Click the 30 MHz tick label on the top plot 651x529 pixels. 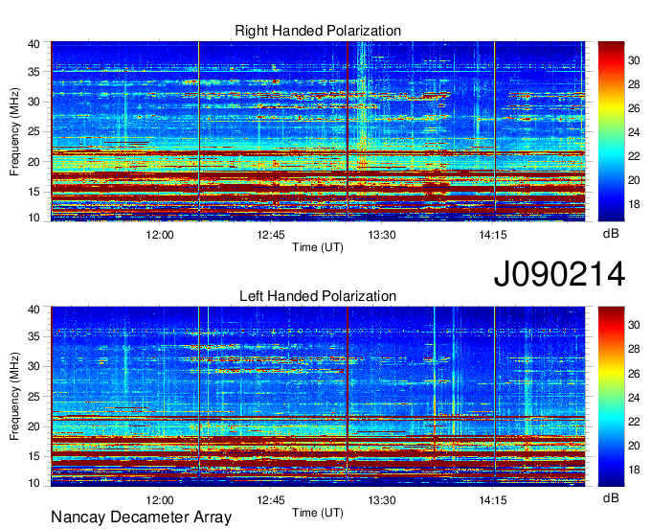[x=34, y=102]
